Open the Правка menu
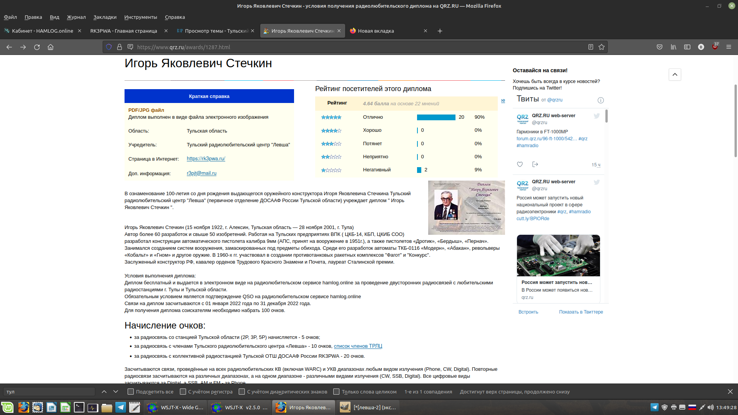Viewport: 738px width, 415px height. click(33, 17)
